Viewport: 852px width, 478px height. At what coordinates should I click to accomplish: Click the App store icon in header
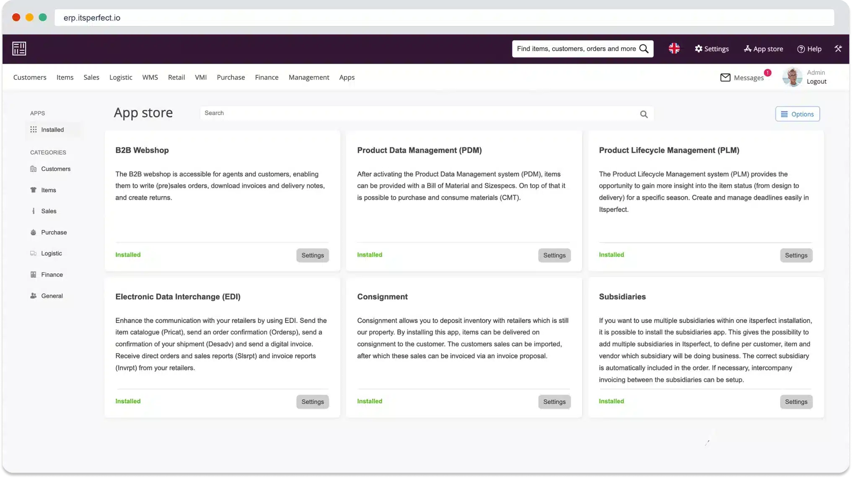pyautogui.click(x=747, y=49)
